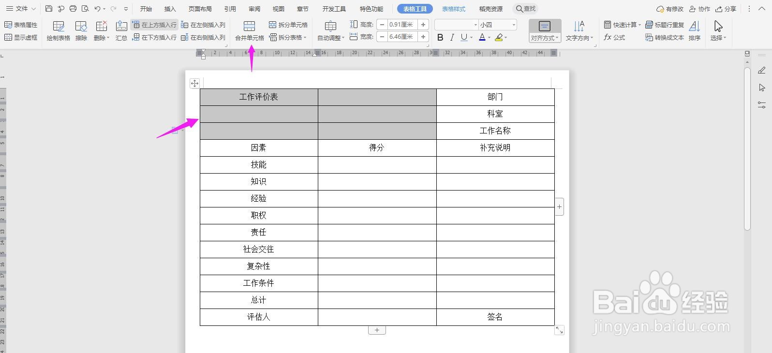Open Alignment (对齐方式) dropdown
Screen dimensions: 772x353
tap(545, 31)
